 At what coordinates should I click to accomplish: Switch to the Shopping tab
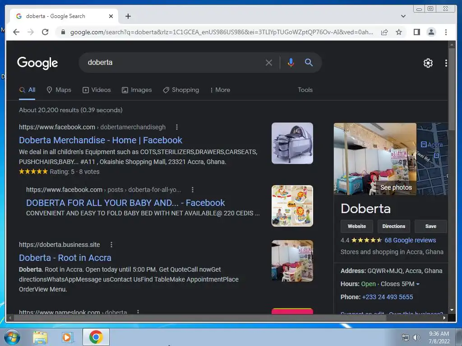[181, 90]
